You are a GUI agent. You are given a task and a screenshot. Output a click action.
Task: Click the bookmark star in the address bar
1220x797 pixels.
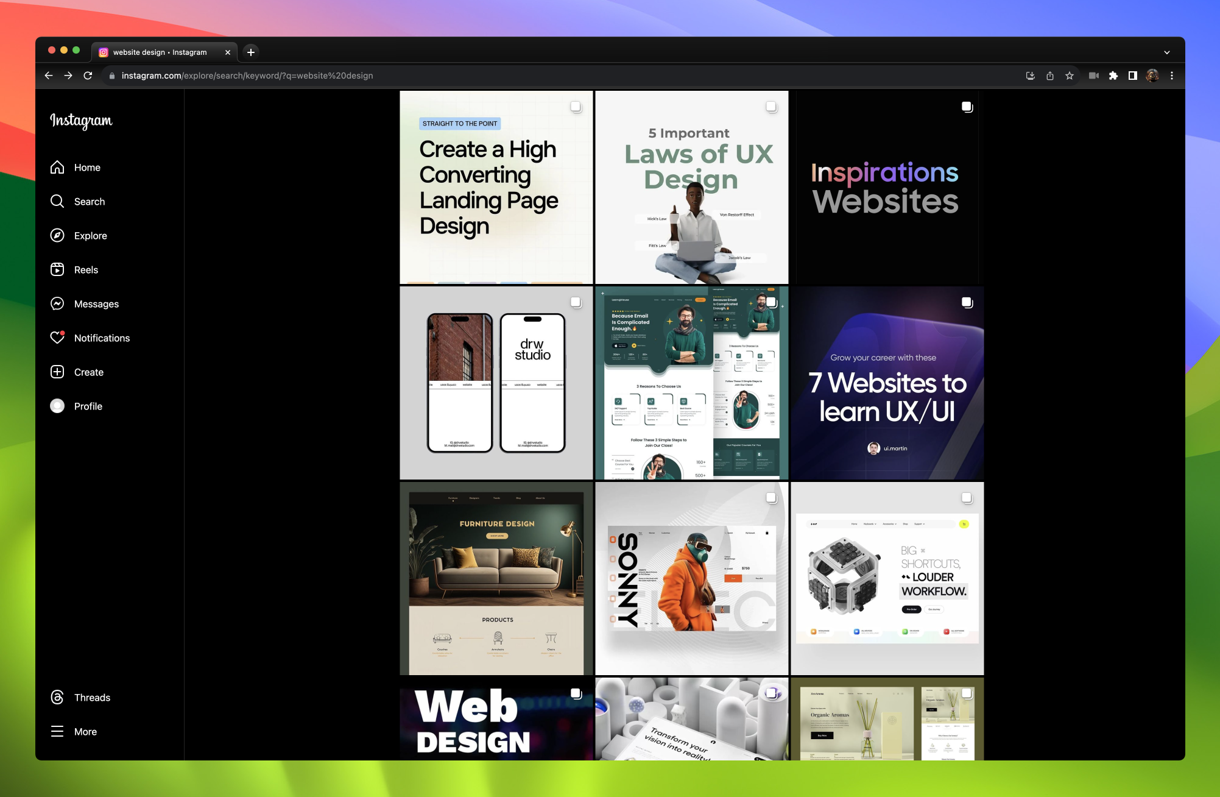[x=1070, y=76]
